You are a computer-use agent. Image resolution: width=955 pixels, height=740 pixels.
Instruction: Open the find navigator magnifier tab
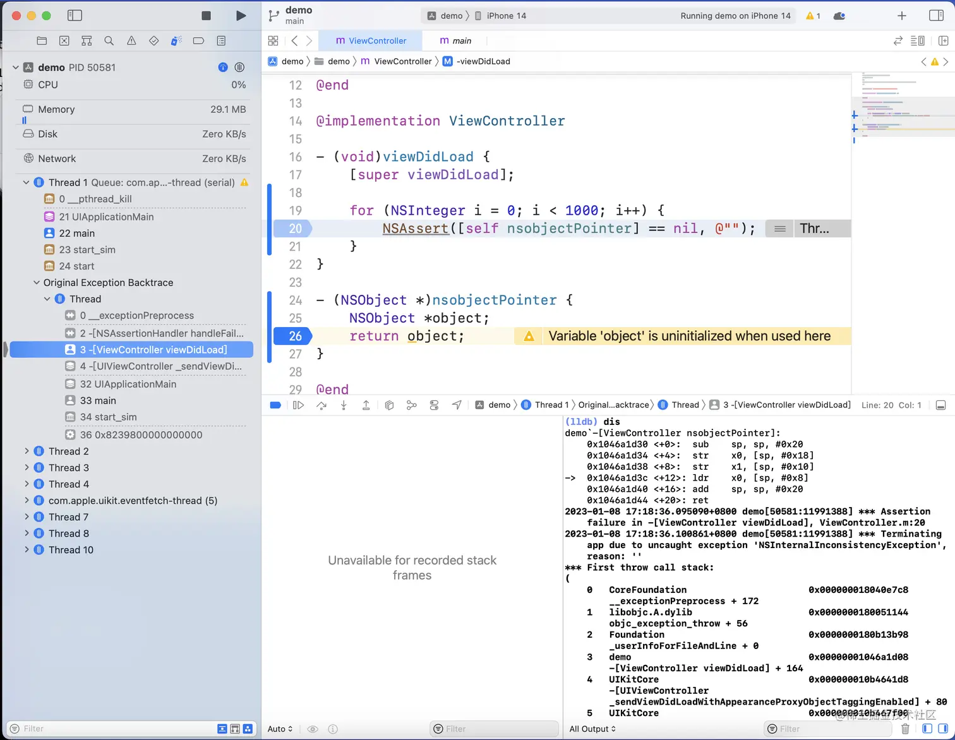point(109,40)
